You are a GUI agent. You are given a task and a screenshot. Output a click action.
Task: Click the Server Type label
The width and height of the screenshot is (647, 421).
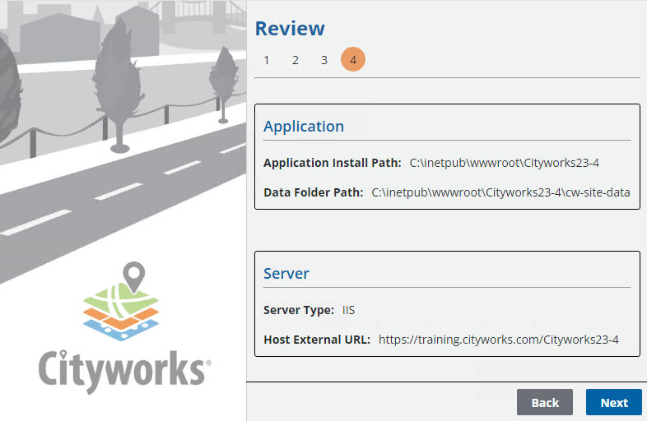coord(299,310)
